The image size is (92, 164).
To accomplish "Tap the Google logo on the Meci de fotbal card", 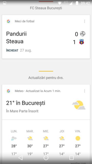I will [x=8, y=21].
